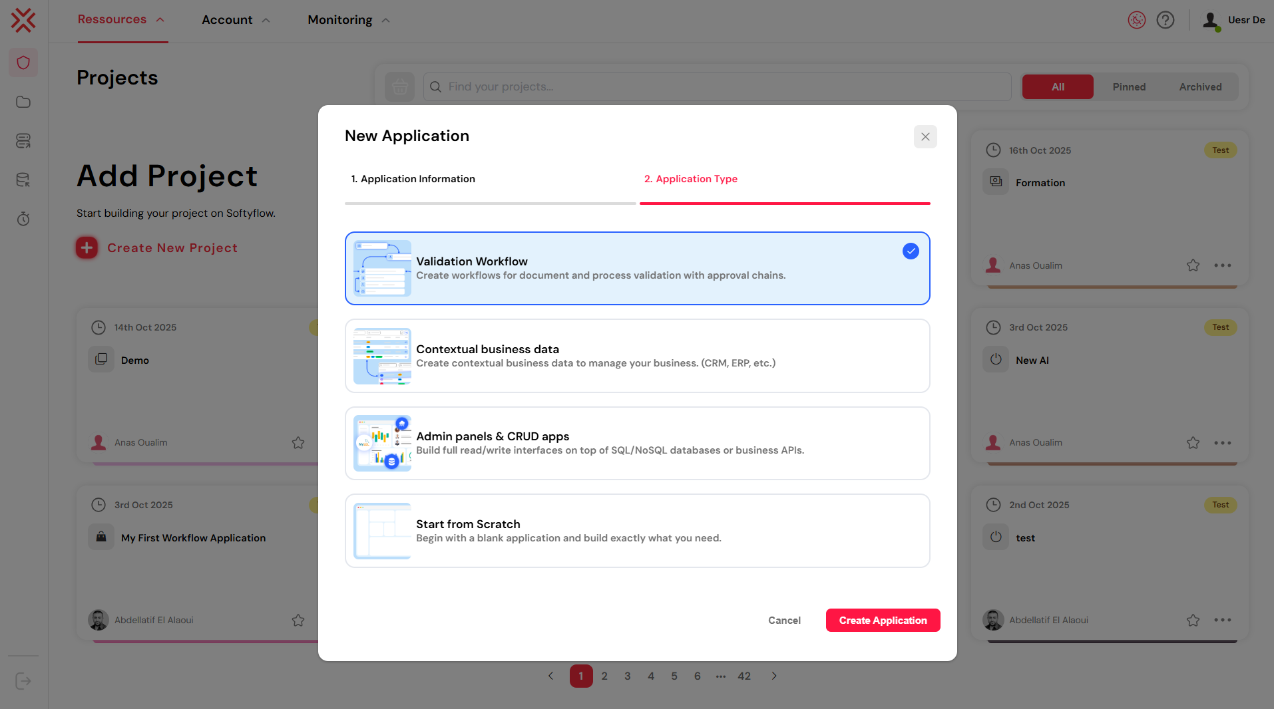Select the Start from Scratch option
This screenshot has width=1274, height=709.
[637, 530]
